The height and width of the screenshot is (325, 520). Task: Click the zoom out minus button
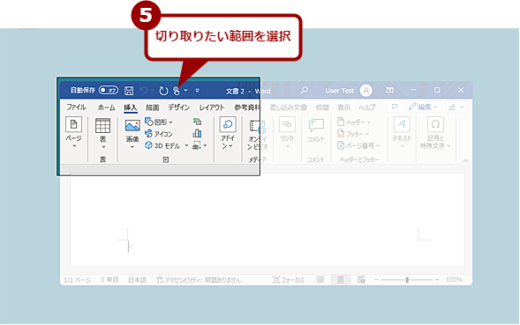(x=376, y=280)
